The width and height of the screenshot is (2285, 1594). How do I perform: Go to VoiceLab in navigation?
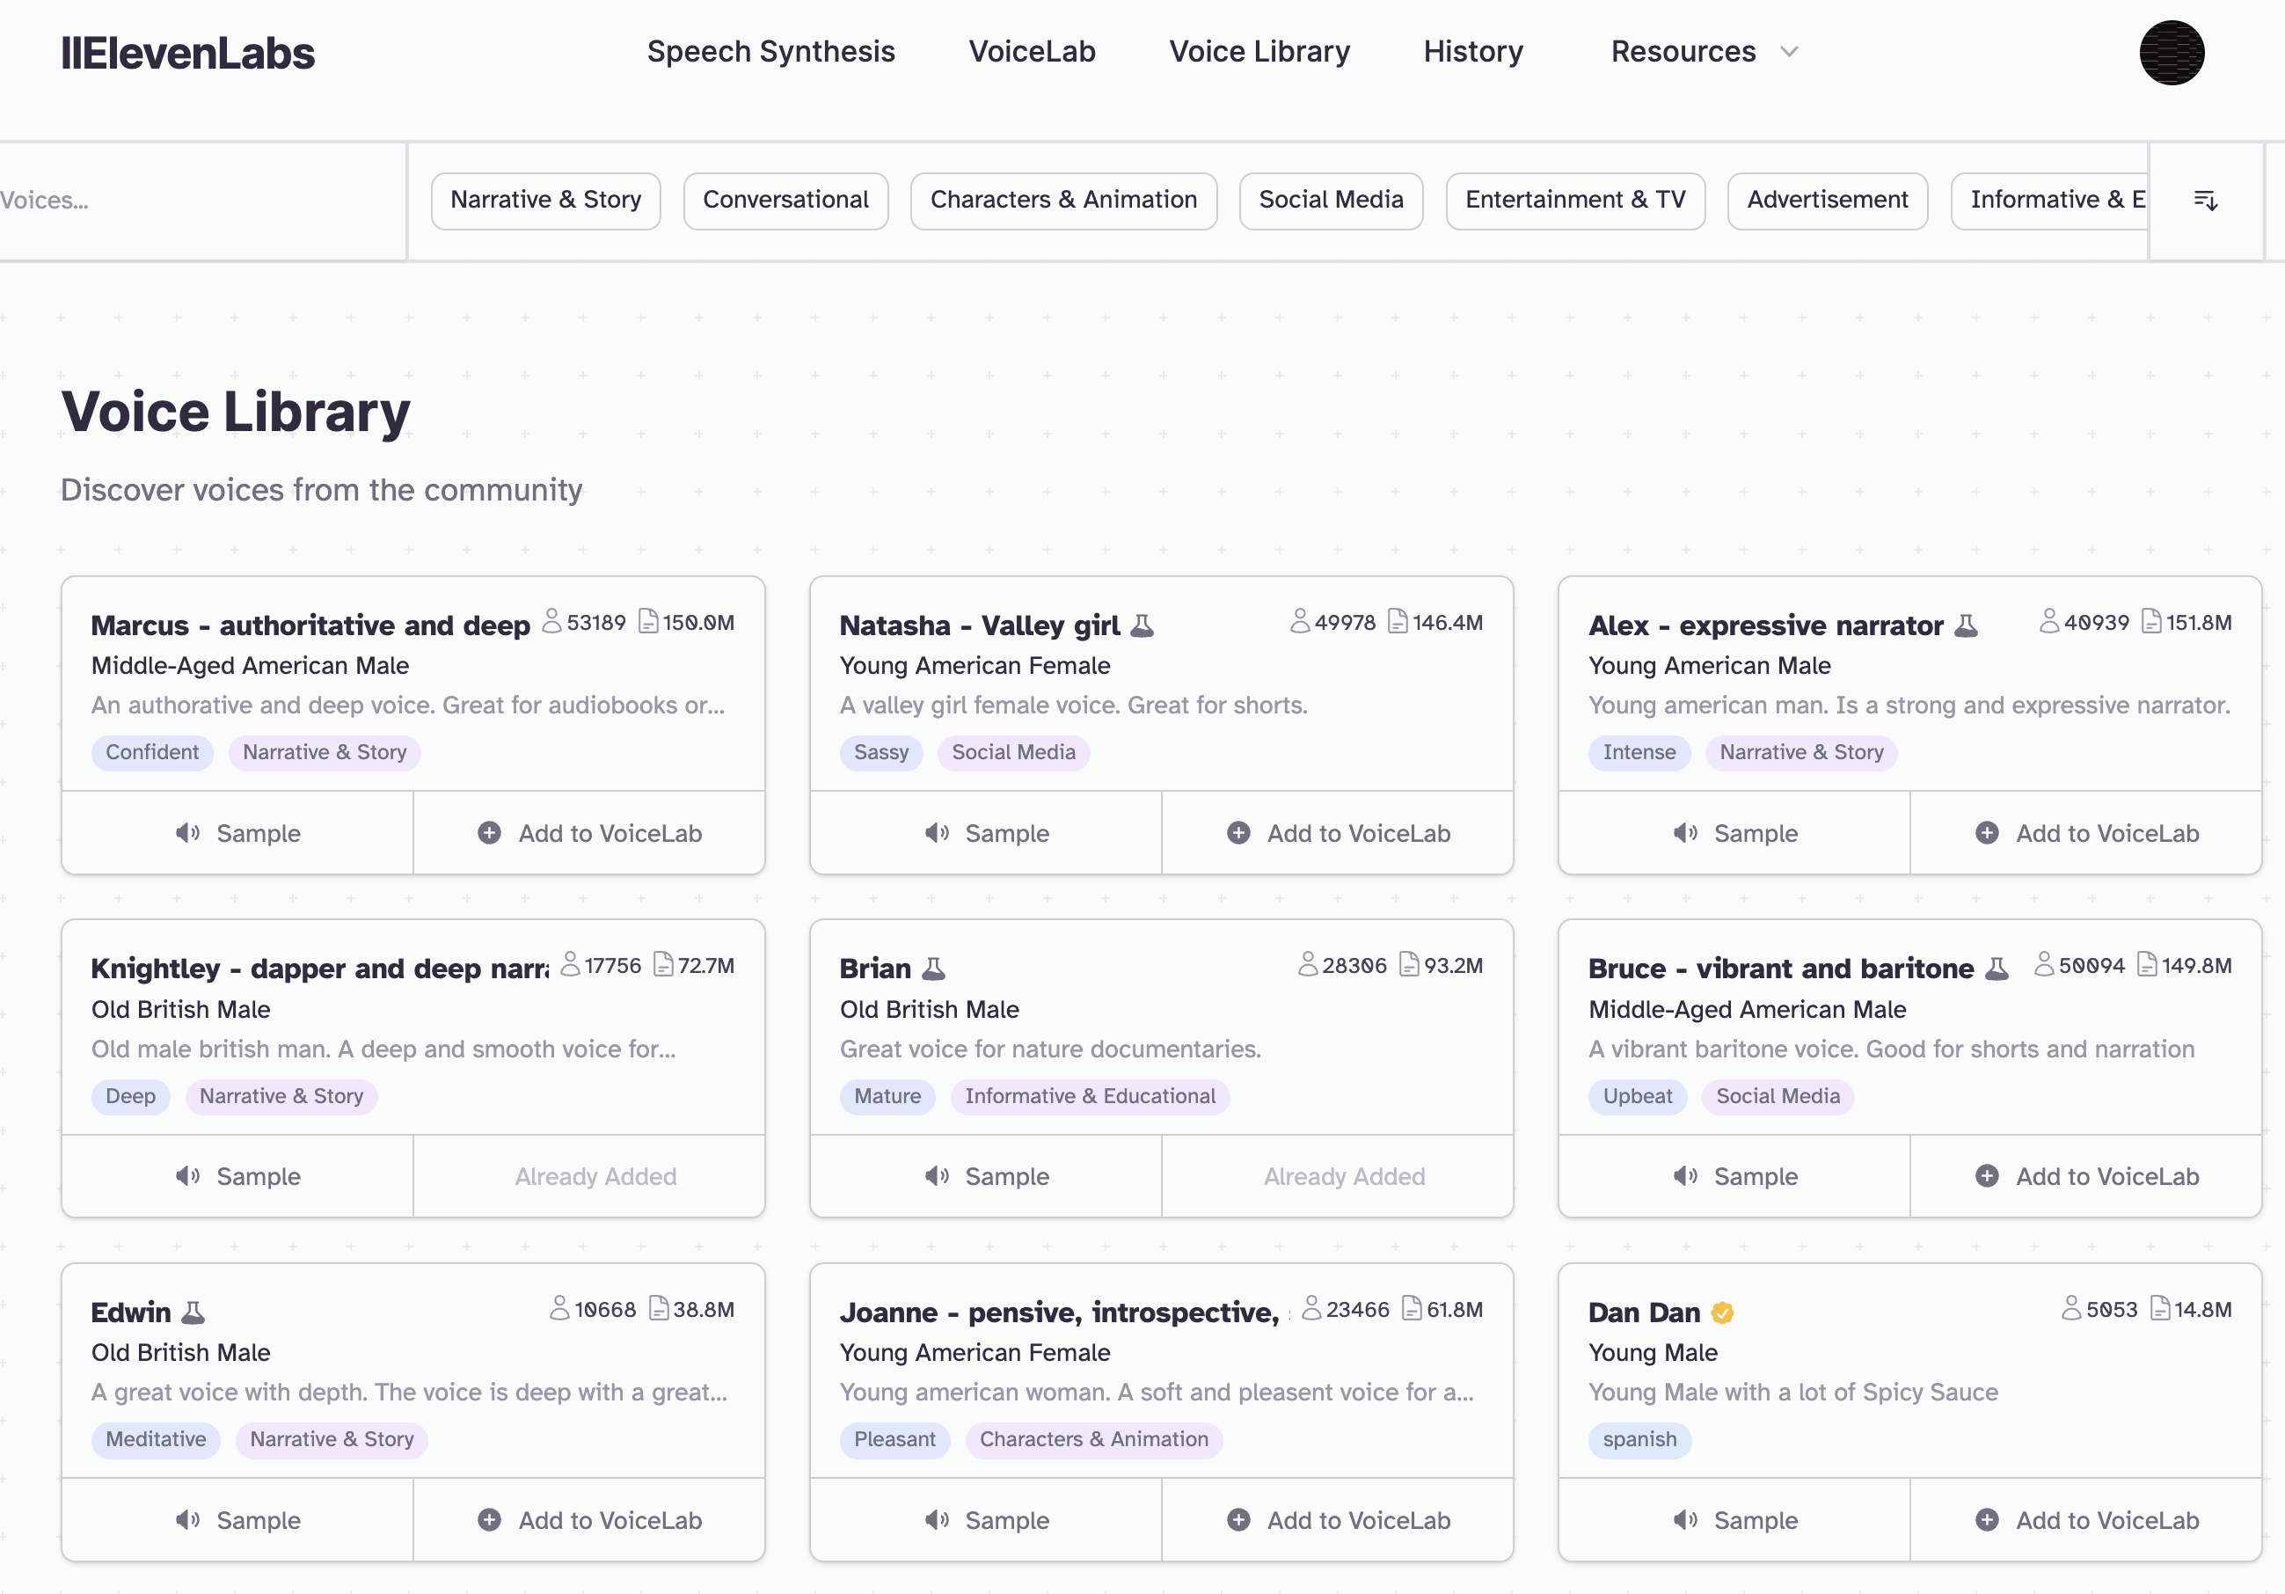pos(1032,52)
